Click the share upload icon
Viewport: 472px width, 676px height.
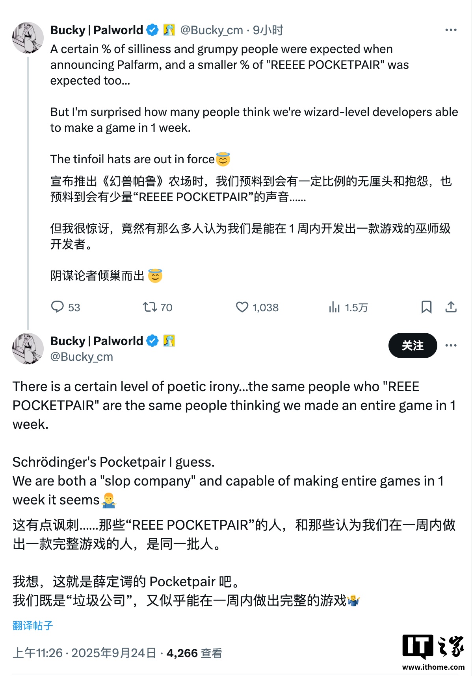click(451, 307)
